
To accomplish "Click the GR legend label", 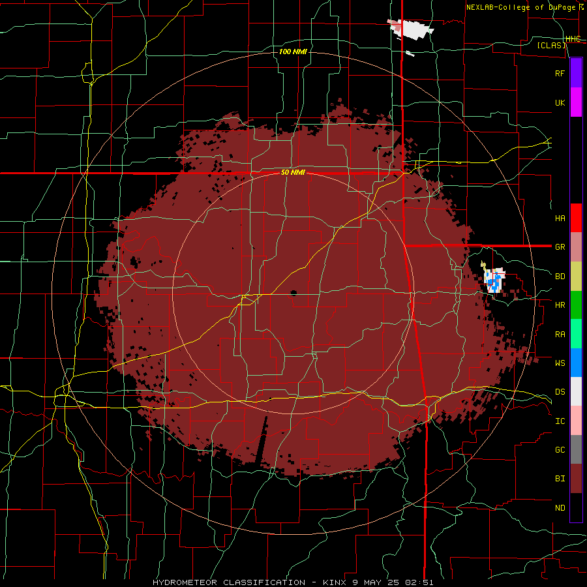I will point(560,247).
